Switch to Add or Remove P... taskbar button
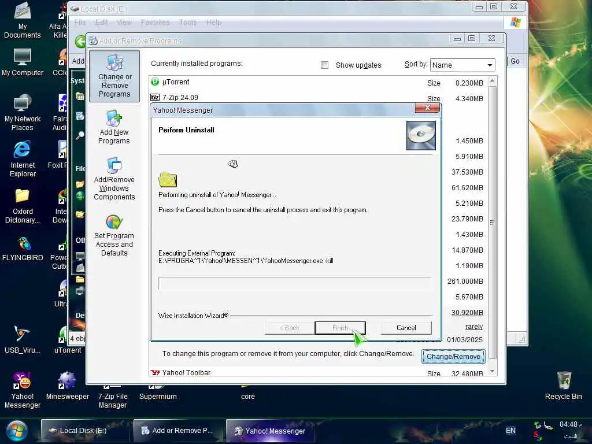This screenshot has width=592, height=444. [x=178, y=431]
